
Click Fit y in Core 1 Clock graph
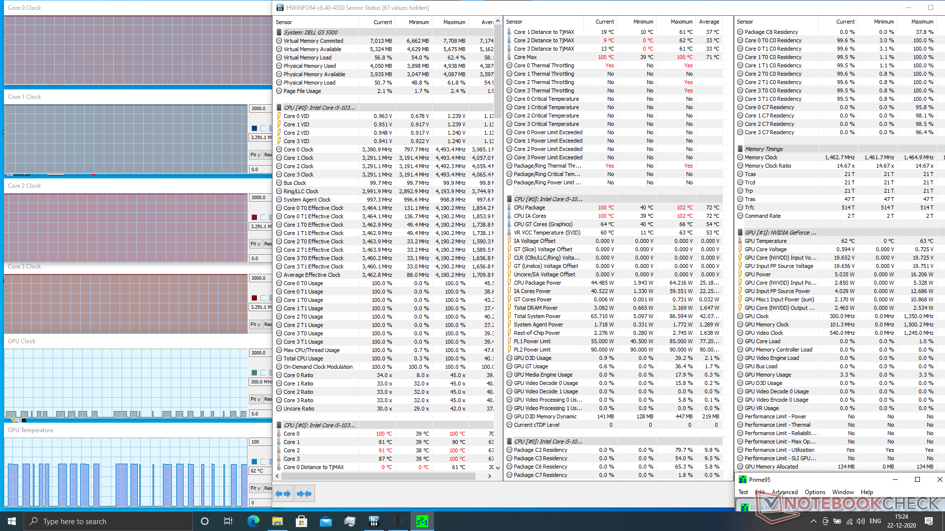coord(255,155)
